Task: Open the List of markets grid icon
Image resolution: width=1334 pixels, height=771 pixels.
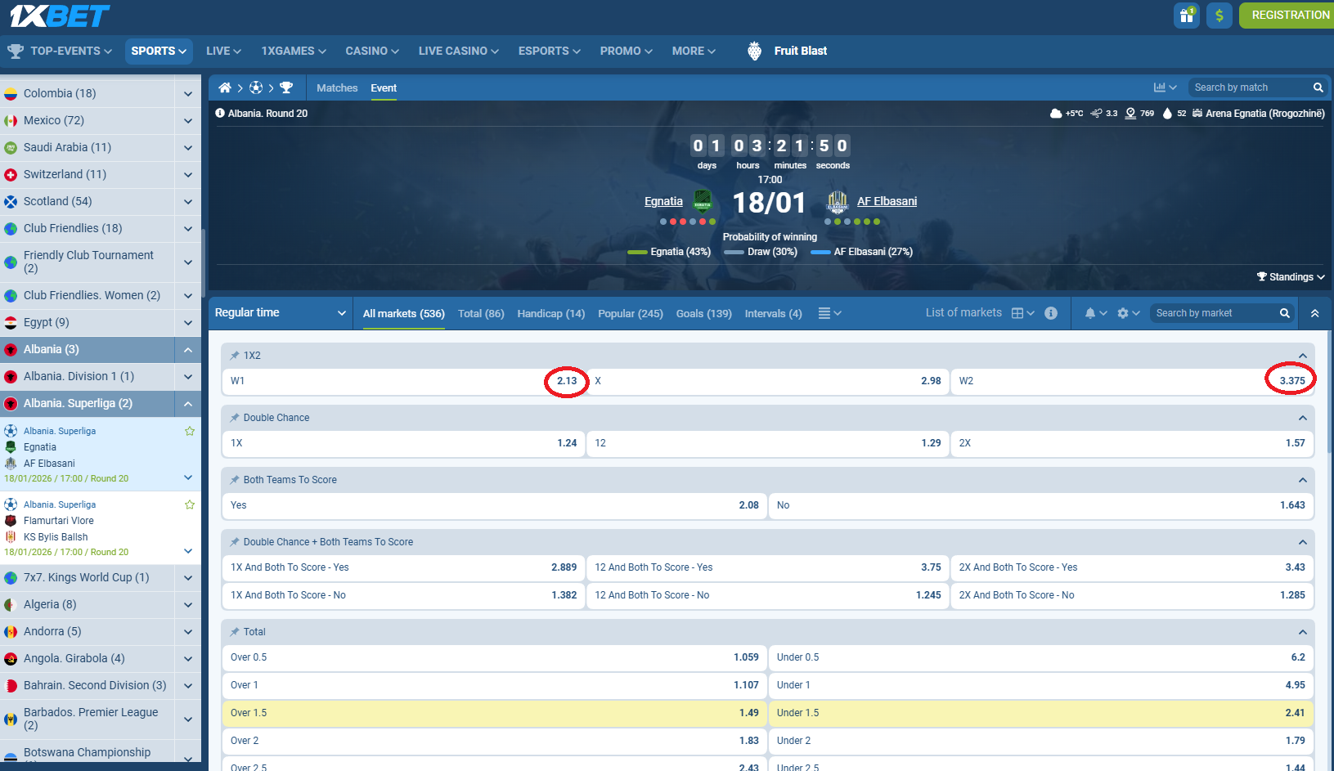Action: [1018, 312]
